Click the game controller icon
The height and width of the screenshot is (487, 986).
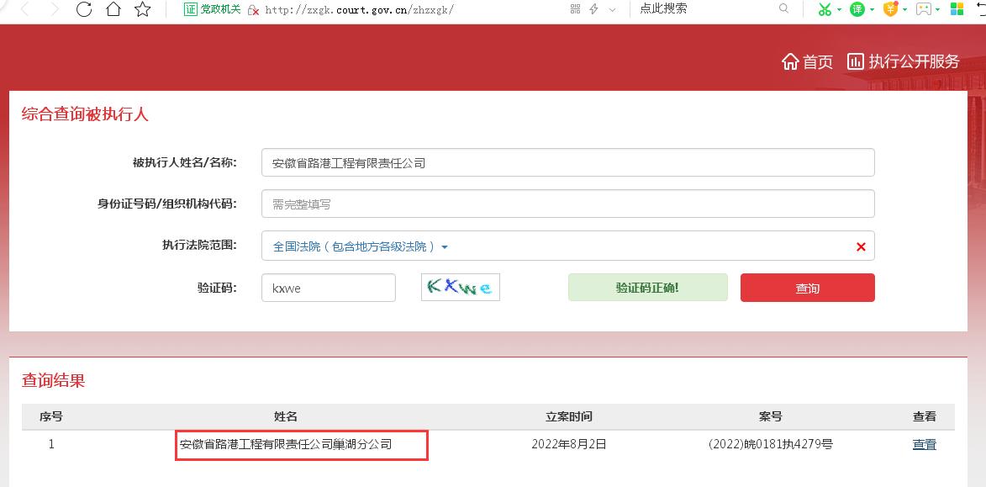point(925,8)
